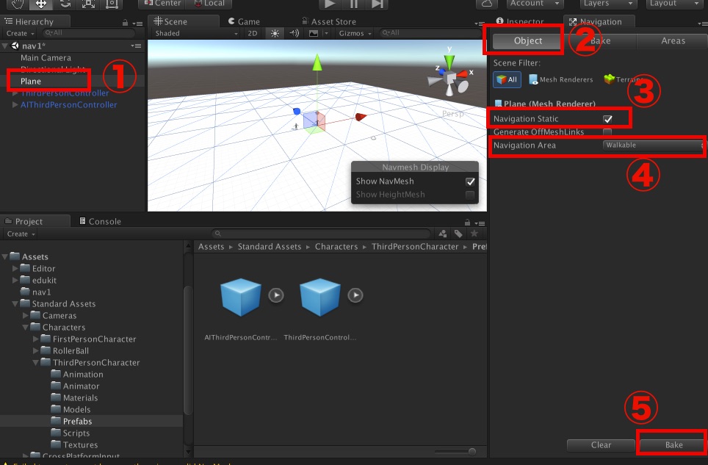Open the Hierarchy Create dropdown

tap(21, 33)
